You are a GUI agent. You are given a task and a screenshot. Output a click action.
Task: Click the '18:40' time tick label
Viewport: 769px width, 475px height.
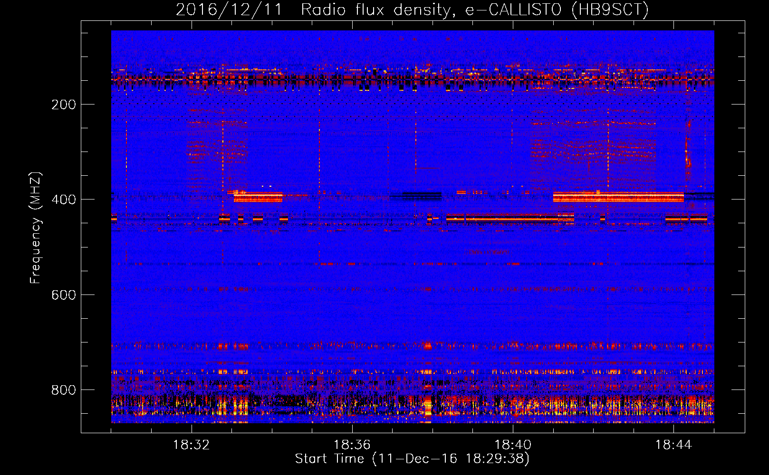pos(513,445)
